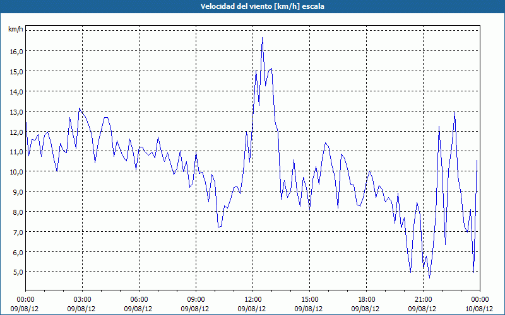Click the chart title 'Velocidad del viento [km/h] escala'
The height and width of the screenshot is (315, 505).
(262, 6)
